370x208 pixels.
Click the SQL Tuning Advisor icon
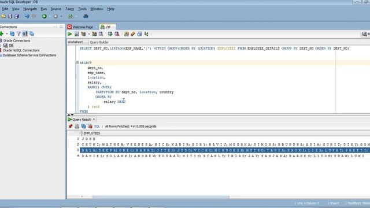click(101, 34)
